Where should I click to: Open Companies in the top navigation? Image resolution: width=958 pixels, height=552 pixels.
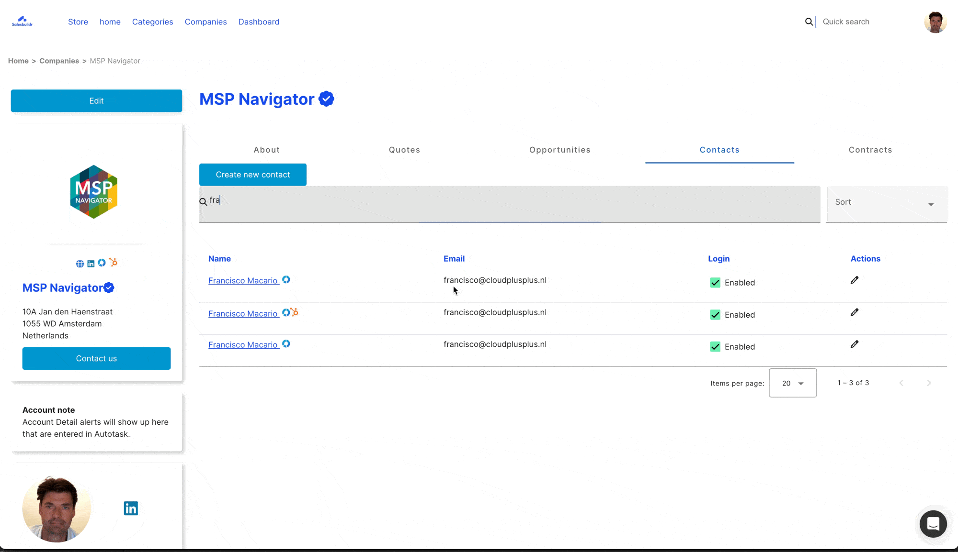pos(206,22)
